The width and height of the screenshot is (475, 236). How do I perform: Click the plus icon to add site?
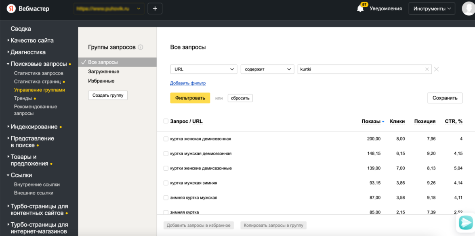155,8
